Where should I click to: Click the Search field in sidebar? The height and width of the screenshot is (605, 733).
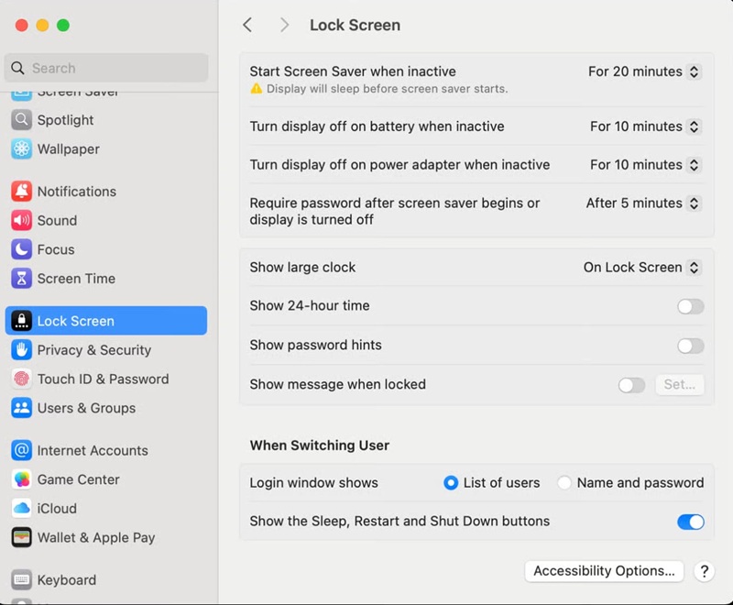(x=106, y=68)
